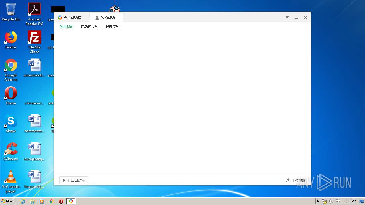The image size is (365, 205).
Task: Open the 我用过的 sub-tab
Action: pos(66,27)
